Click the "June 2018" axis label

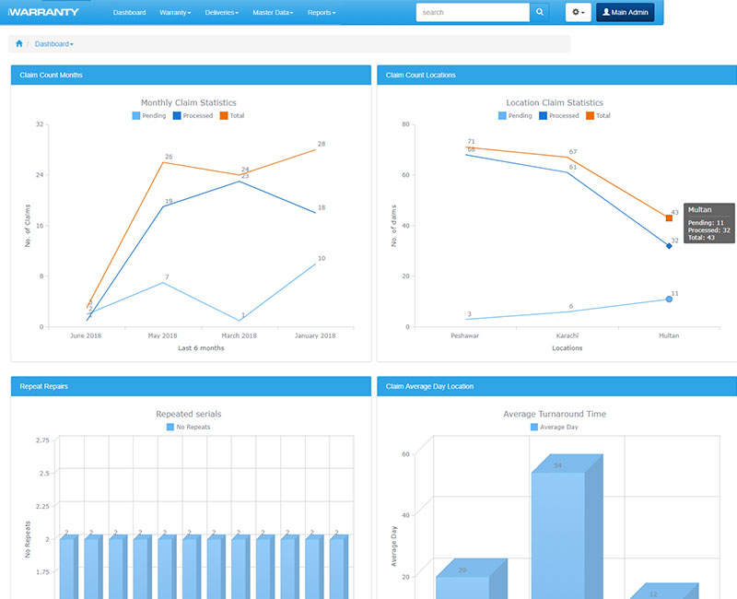pos(86,335)
